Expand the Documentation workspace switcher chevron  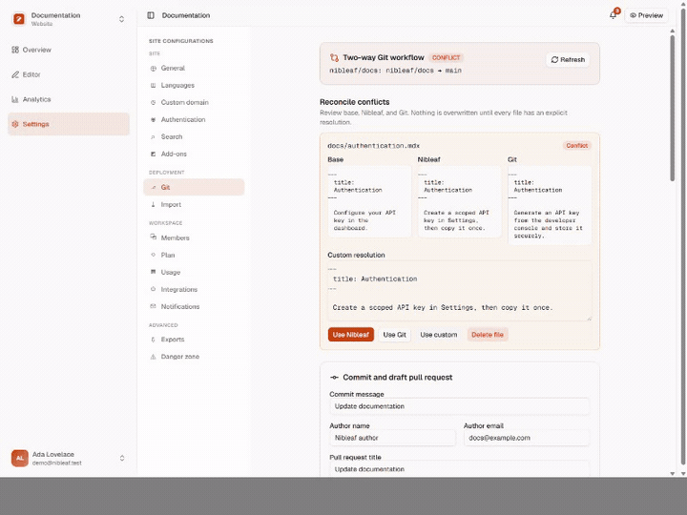point(121,19)
